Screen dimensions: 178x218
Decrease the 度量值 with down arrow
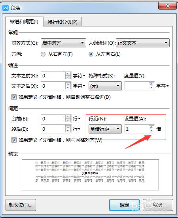pos(151,88)
